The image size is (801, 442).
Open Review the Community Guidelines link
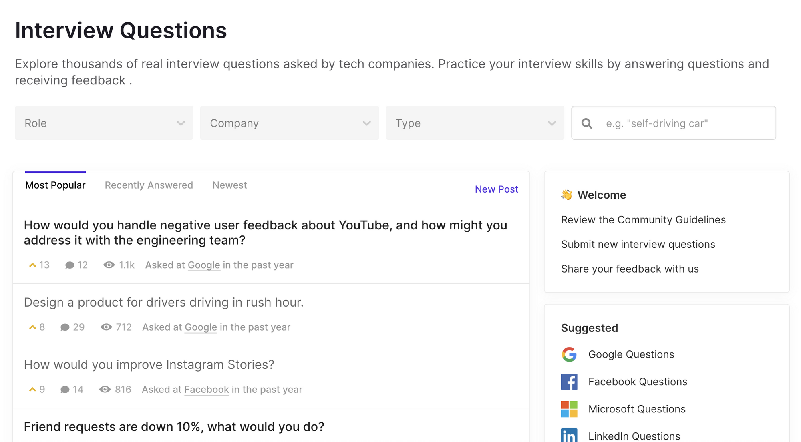(x=643, y=219)
